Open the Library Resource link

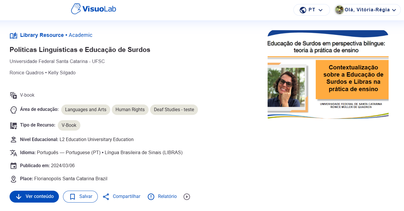pyautogui.click(x=42, y=35)
